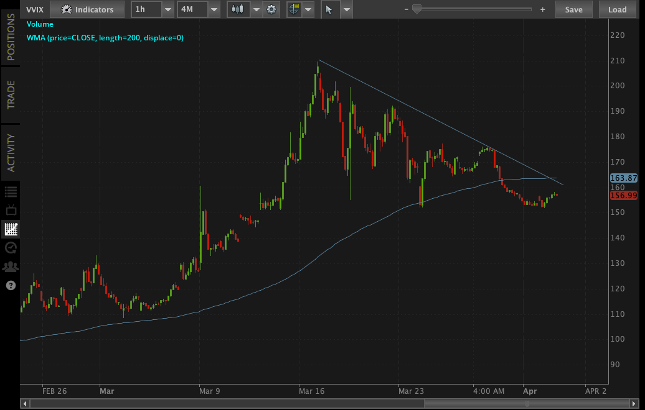Open the watchlist list icon in sidebar

[x=11, y=192]
